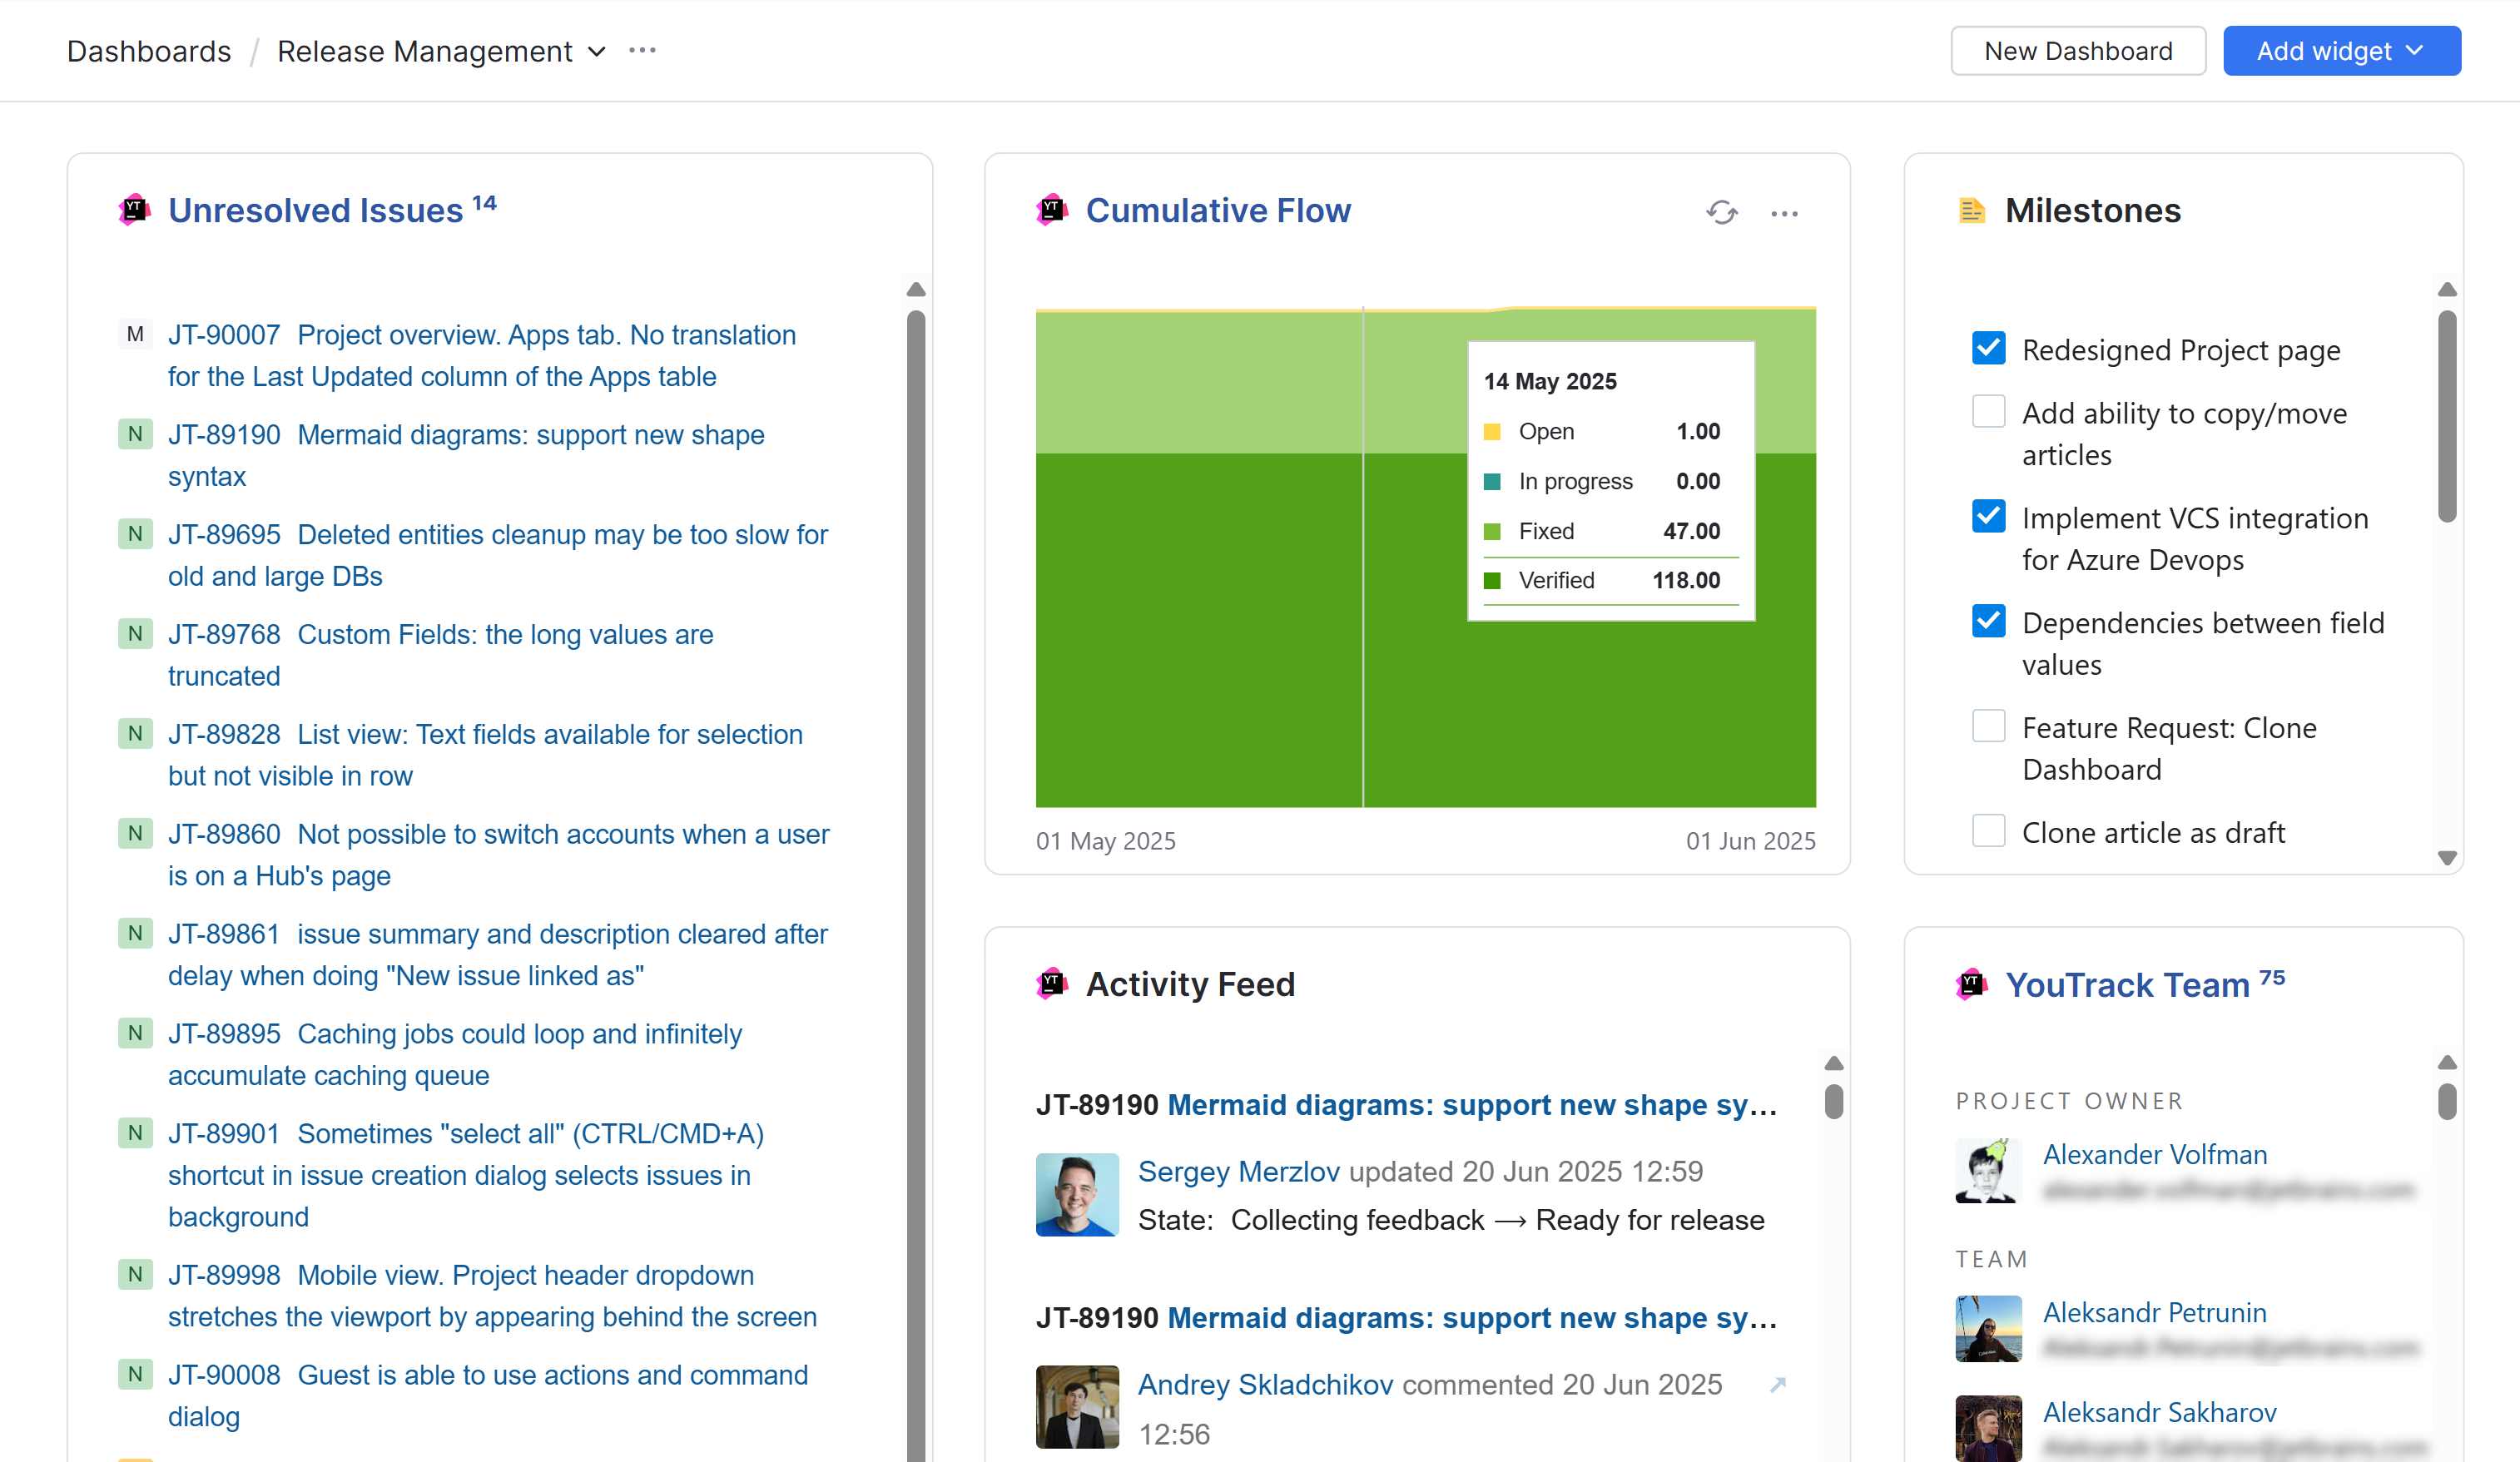Viewport: 2520px width, 1462px height.
Task: Go to the Dashboards breadcrumb
Action: [148, 51]
